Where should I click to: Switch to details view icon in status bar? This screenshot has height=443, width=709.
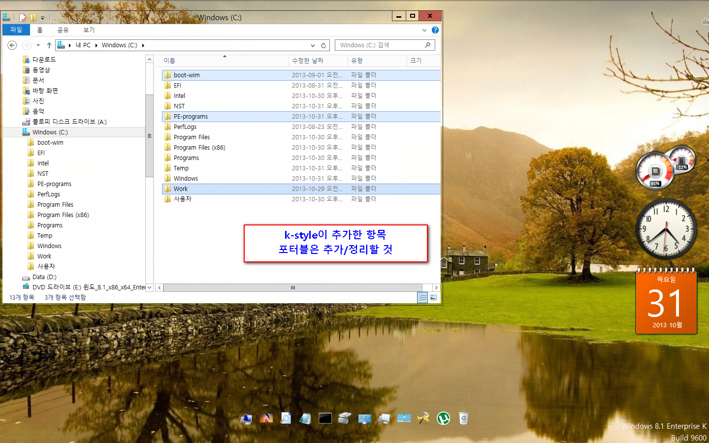point(422,297)
